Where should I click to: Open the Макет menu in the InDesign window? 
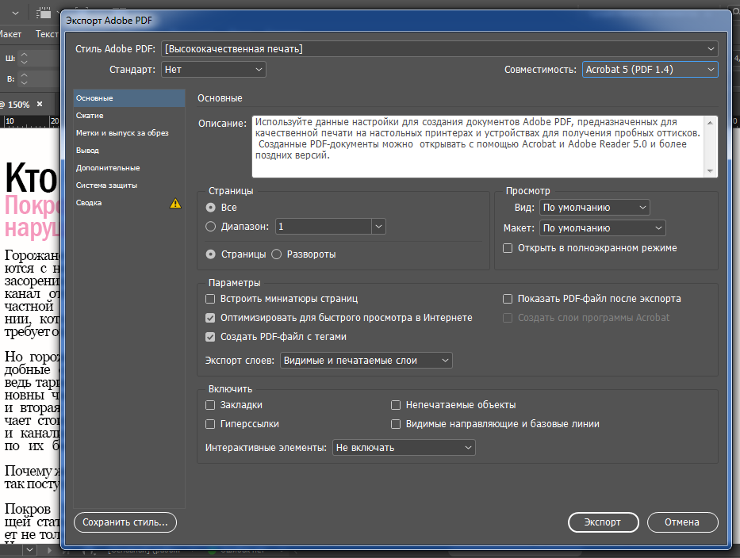click(10, 34)
